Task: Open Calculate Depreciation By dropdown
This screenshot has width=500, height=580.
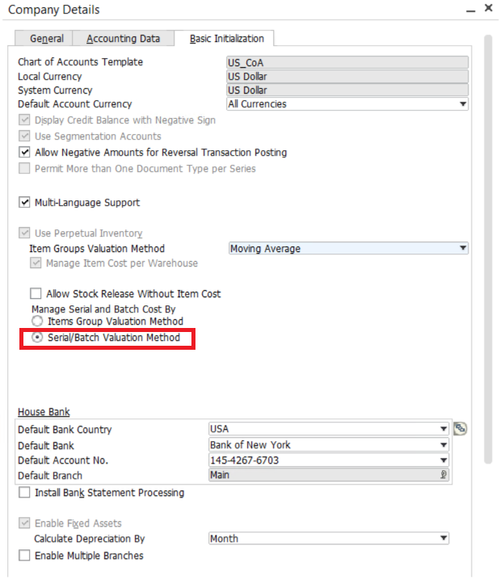Action: [x=443, y=539]
